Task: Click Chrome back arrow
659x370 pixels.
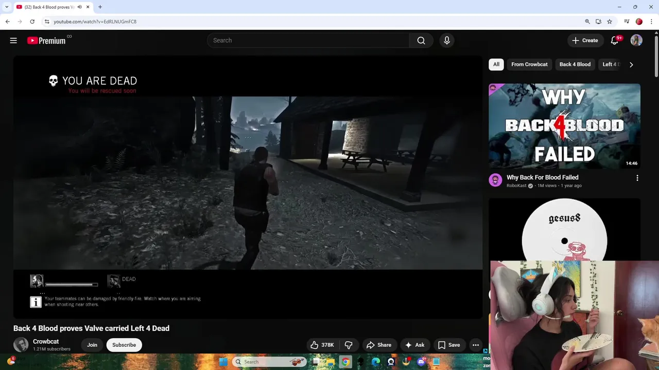Action: (x=7, y=22)
